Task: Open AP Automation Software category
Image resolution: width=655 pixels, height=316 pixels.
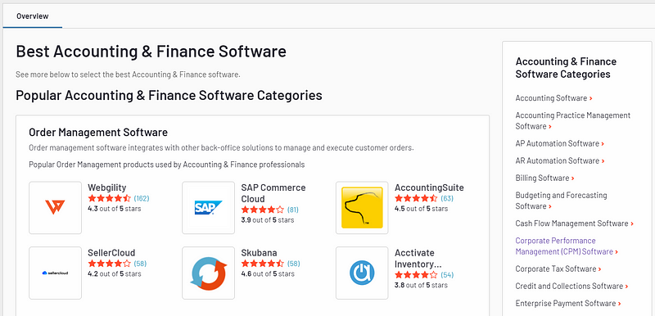Action: pos(560,143)
